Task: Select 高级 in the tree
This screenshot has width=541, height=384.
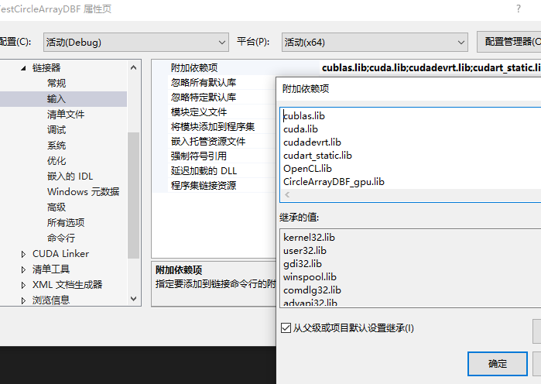Action: (56, 207)
